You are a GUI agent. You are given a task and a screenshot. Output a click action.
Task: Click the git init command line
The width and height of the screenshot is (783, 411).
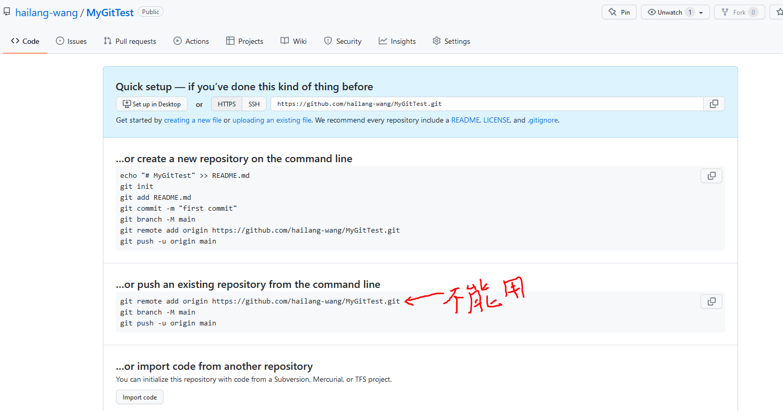click(137, 187)
